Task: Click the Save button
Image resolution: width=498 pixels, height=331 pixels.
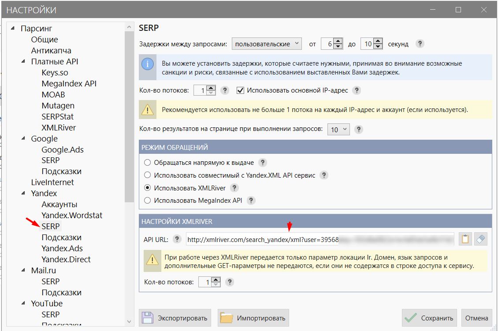Action: point(429,318)
